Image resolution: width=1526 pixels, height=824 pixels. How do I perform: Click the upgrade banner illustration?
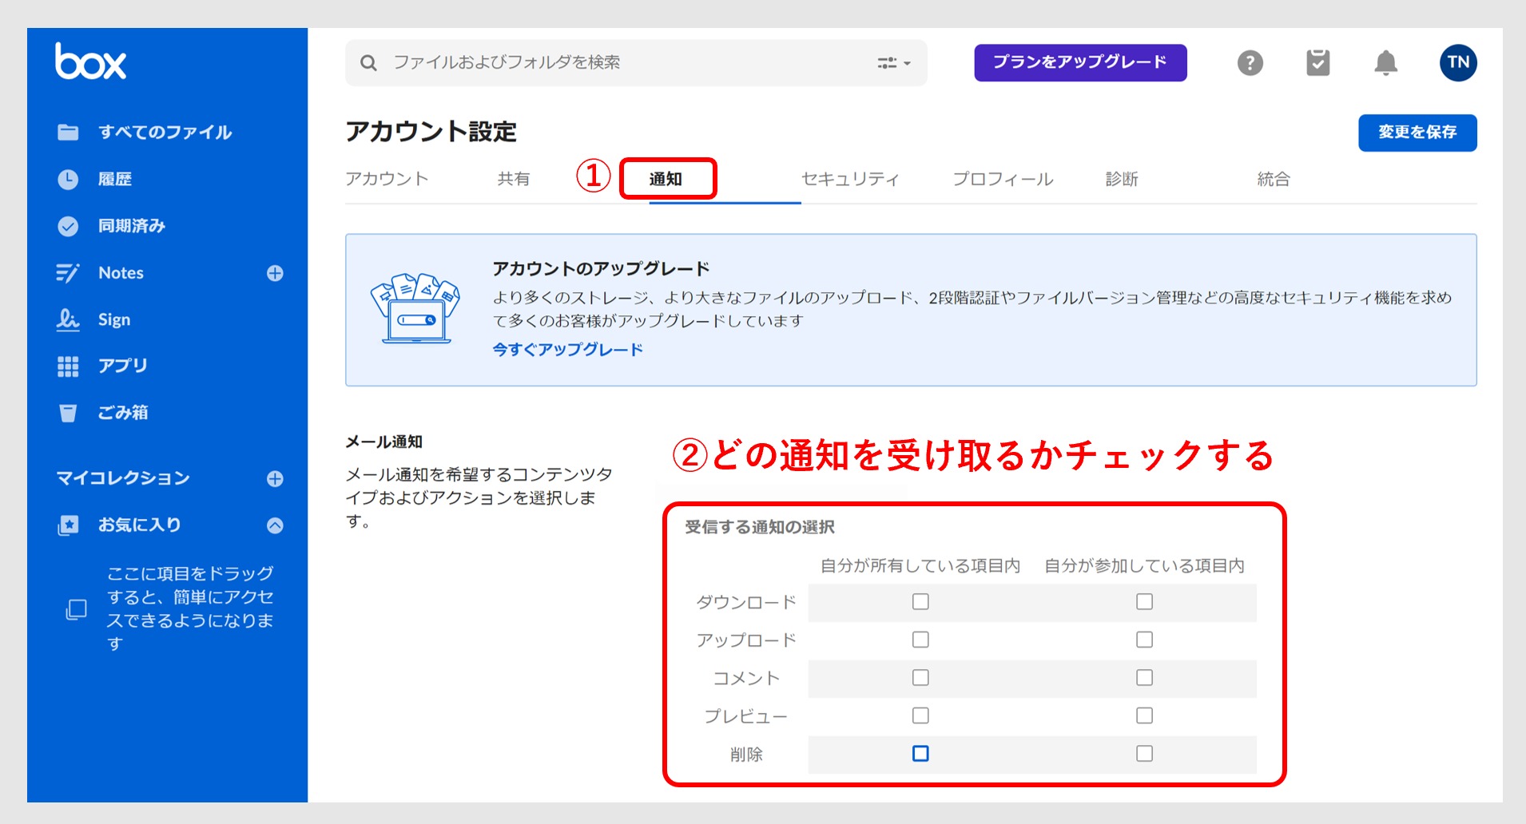point(415,308)
